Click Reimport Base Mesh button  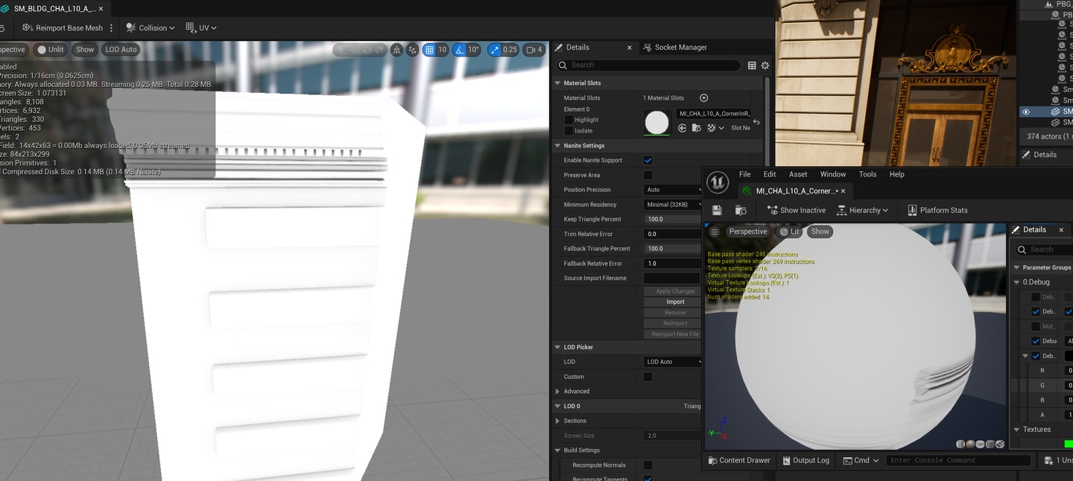click(x=63, y=28)
